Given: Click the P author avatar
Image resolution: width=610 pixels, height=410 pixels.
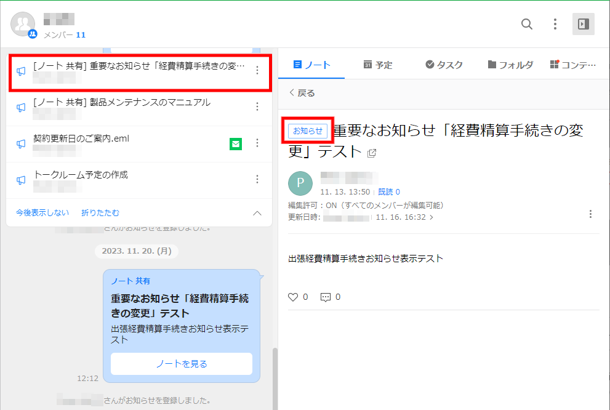Looking at the screenshot, I should (x=300, y=183).
